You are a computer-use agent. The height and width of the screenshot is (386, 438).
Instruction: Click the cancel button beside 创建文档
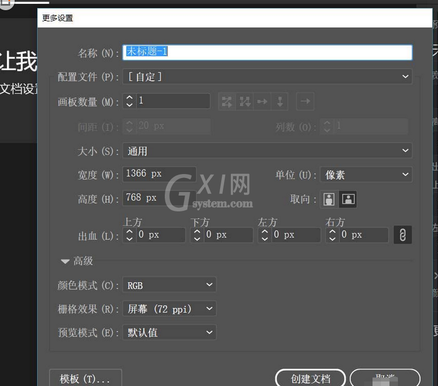click(385, 378)
